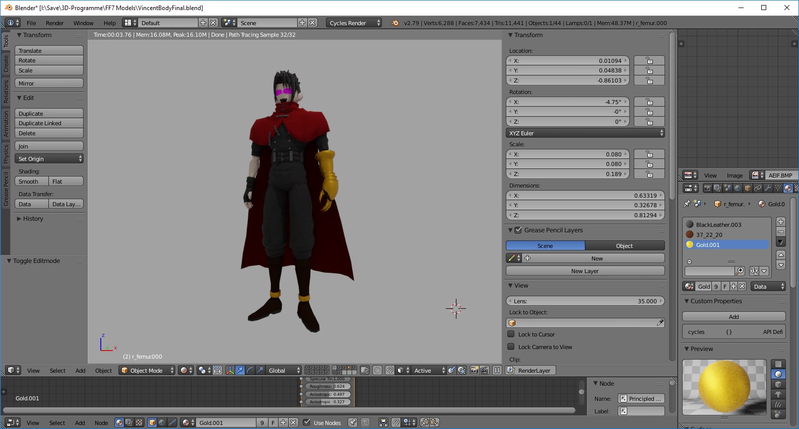Select Object grease pencil data source

point(625,245)
